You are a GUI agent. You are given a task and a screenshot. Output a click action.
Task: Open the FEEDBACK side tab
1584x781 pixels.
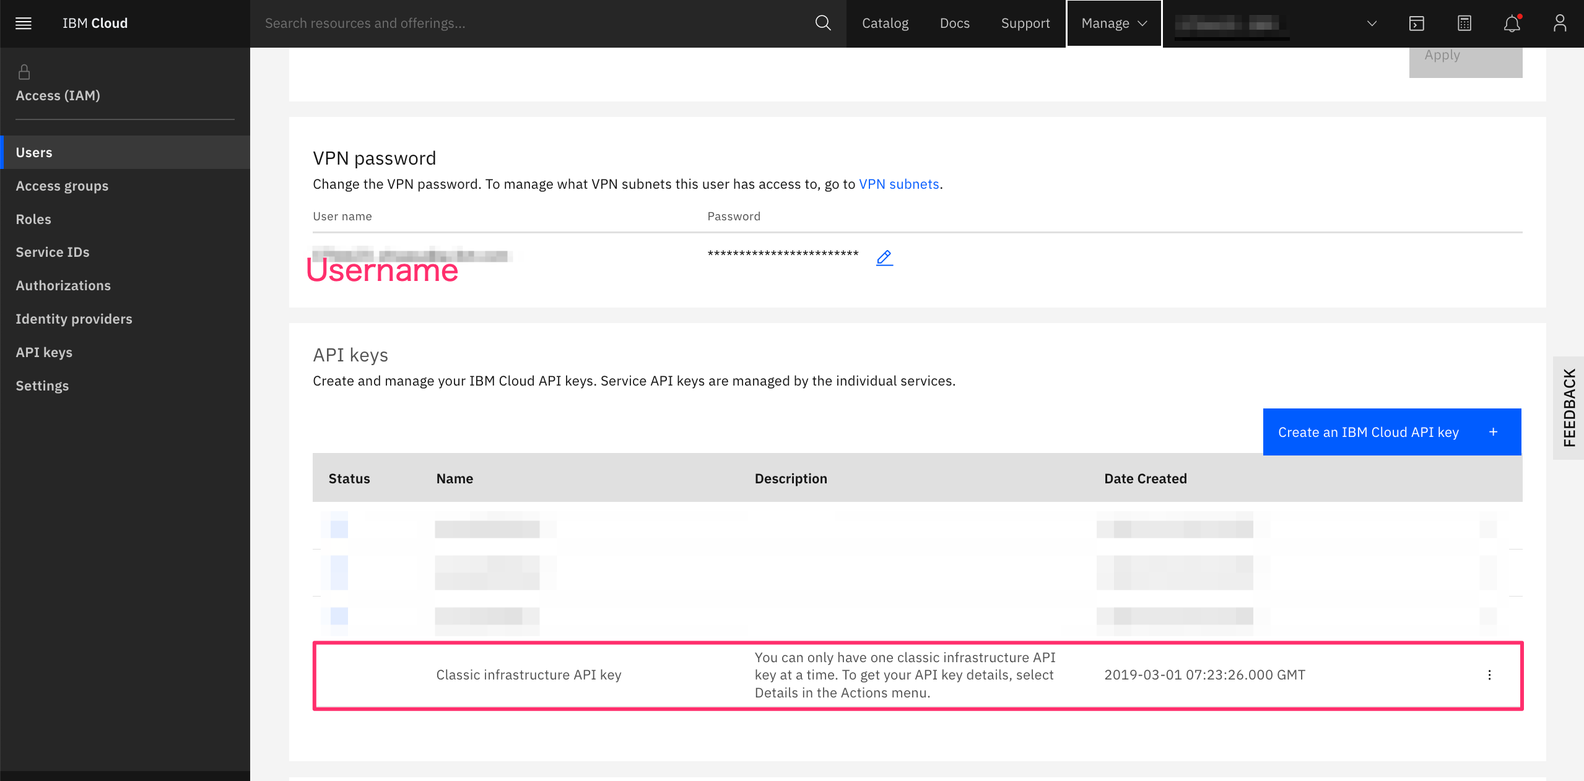[1569, 408]
